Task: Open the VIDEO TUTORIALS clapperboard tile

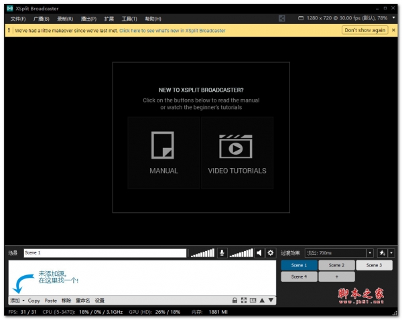Action: [x=237, y=153]
